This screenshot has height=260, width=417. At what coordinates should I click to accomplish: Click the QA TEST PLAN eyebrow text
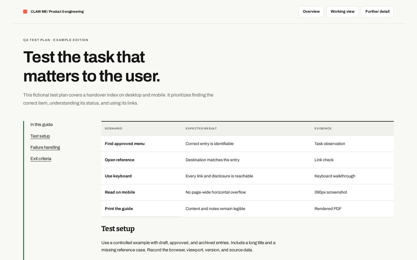pos(56,40)
